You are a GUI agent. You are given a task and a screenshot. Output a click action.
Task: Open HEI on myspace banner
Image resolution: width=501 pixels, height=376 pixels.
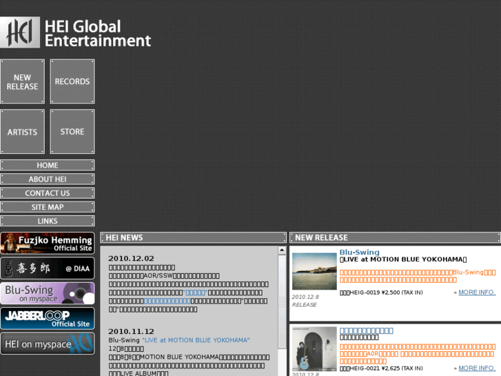pyautogui.click(x=48, y=344)
